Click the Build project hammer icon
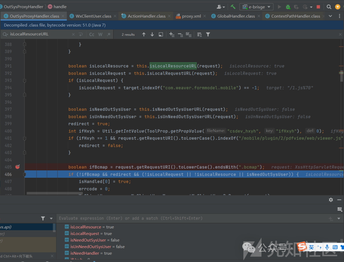The image size is (344, 262). [x=233, y=7]
